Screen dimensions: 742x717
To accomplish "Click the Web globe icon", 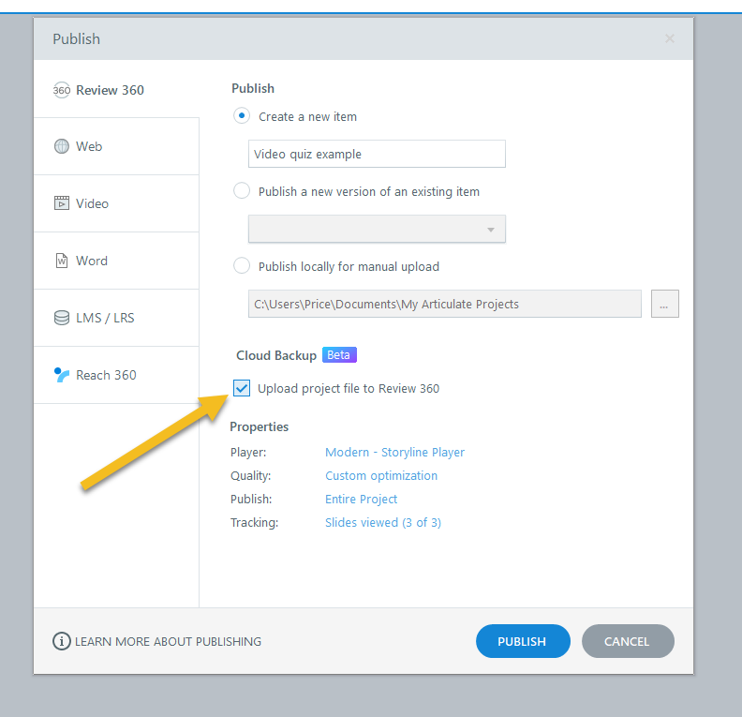I will pyautogui.click(x=62, y=146).
